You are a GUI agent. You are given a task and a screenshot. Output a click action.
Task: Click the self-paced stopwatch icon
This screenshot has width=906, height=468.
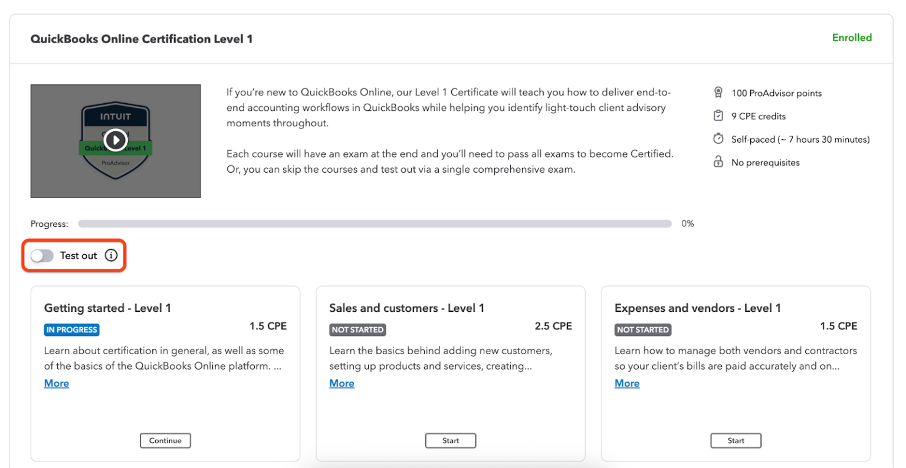[x=718, y=139]
